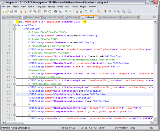Click the New file toolbar icon
Image resolution: width=160 pixels, height=131 pixels.
pos(3,11)
